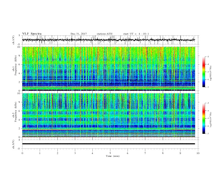Click time axis tick label '1'
Viewport: 223px width, 172px height.
40,153
